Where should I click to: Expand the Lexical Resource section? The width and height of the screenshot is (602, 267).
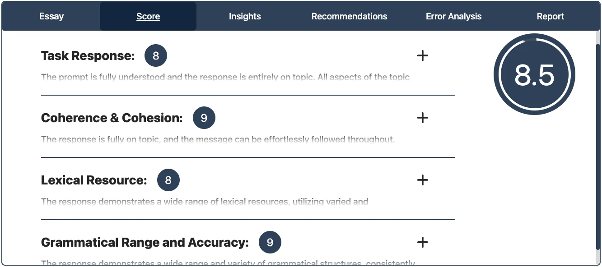pyautogui.click(x=422, y=180)
